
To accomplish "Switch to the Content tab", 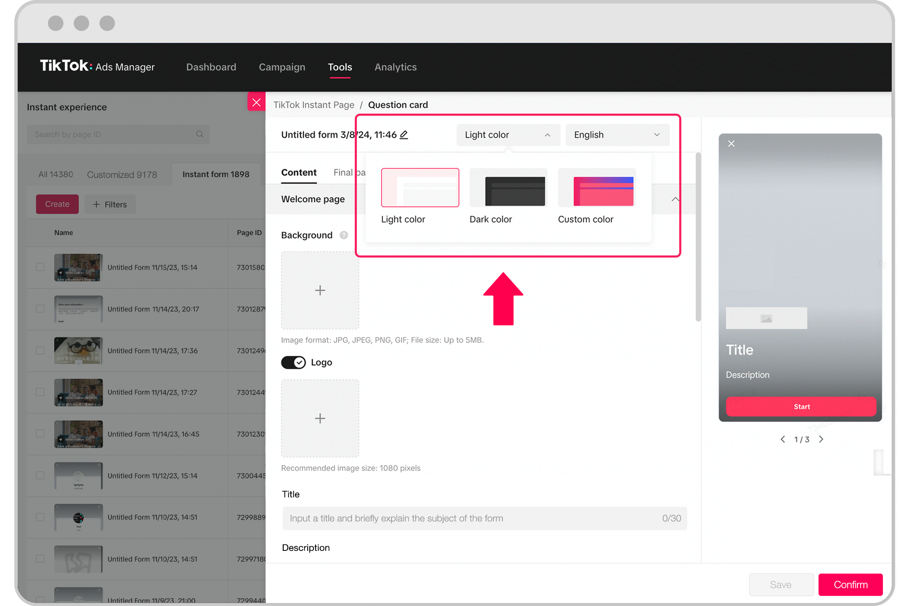I will point(299,172).
